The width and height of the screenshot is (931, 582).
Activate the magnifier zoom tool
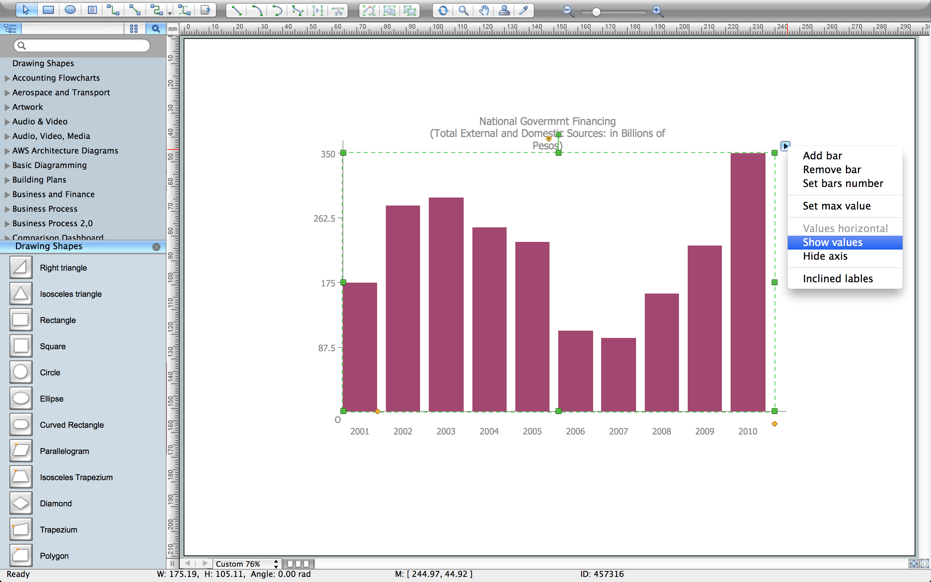point(464,11)
